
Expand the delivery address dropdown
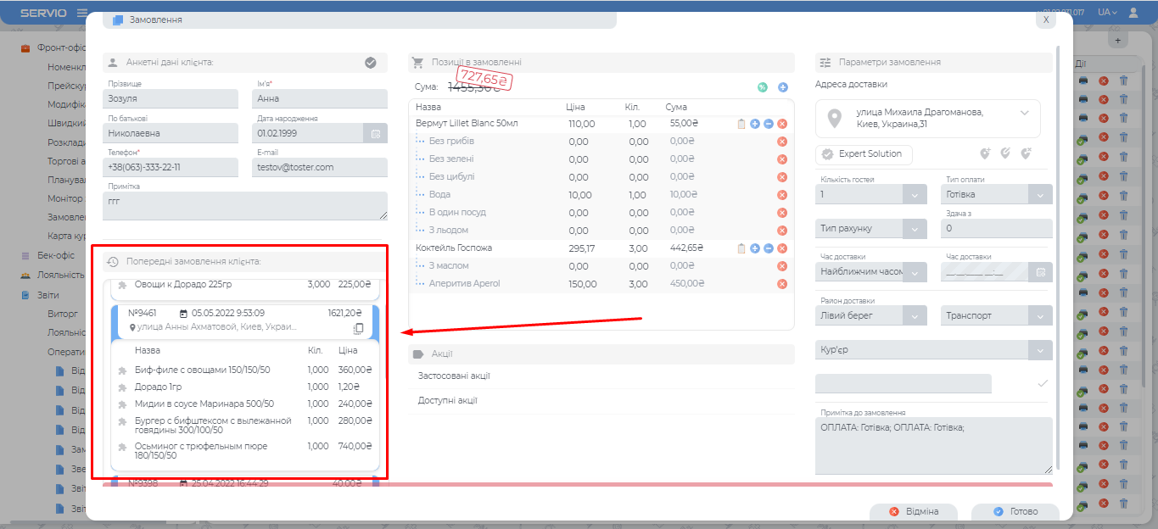(x=1024, y=113)
